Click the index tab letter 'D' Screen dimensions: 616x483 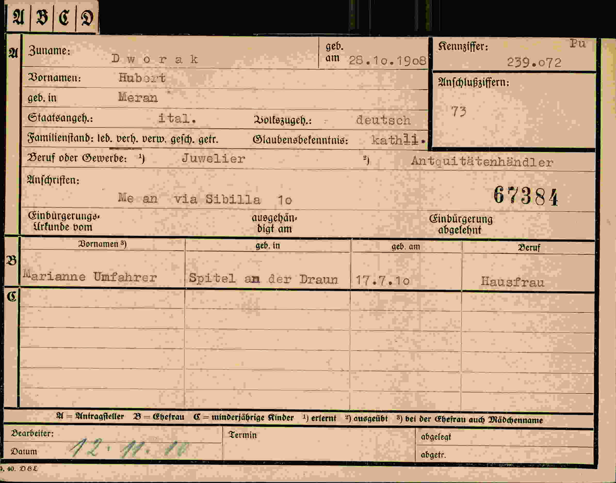[x=87, y=18]
